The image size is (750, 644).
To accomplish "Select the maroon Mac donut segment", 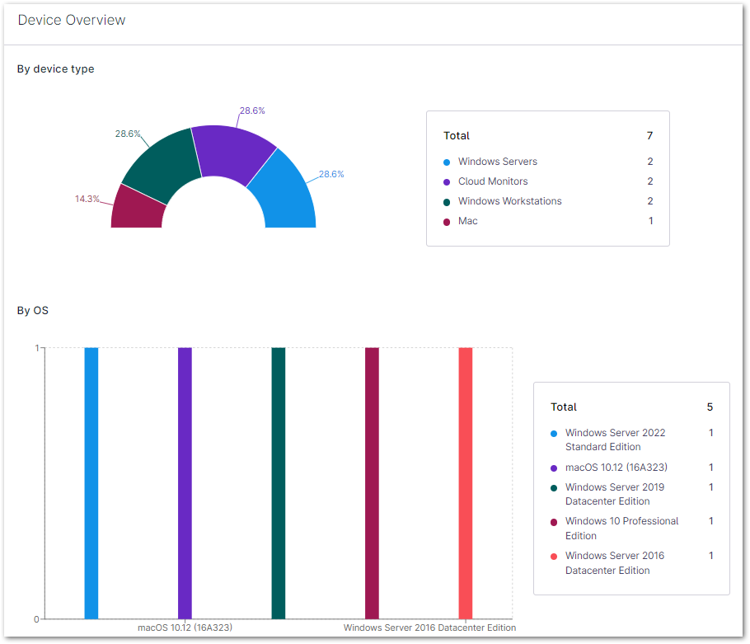I will (137, 209).
